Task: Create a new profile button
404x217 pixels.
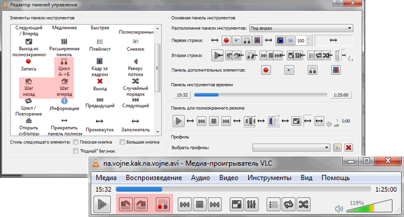Action: pos(336,148)
